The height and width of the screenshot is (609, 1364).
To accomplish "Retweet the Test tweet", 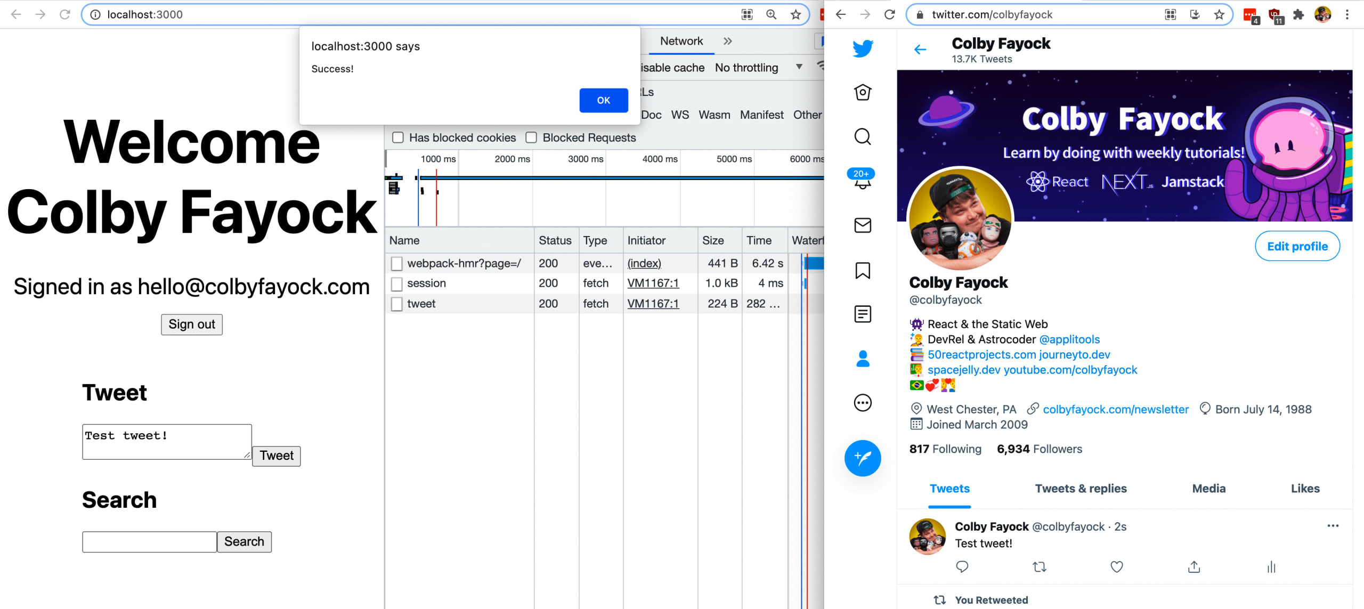I will tap(1040, 567).
